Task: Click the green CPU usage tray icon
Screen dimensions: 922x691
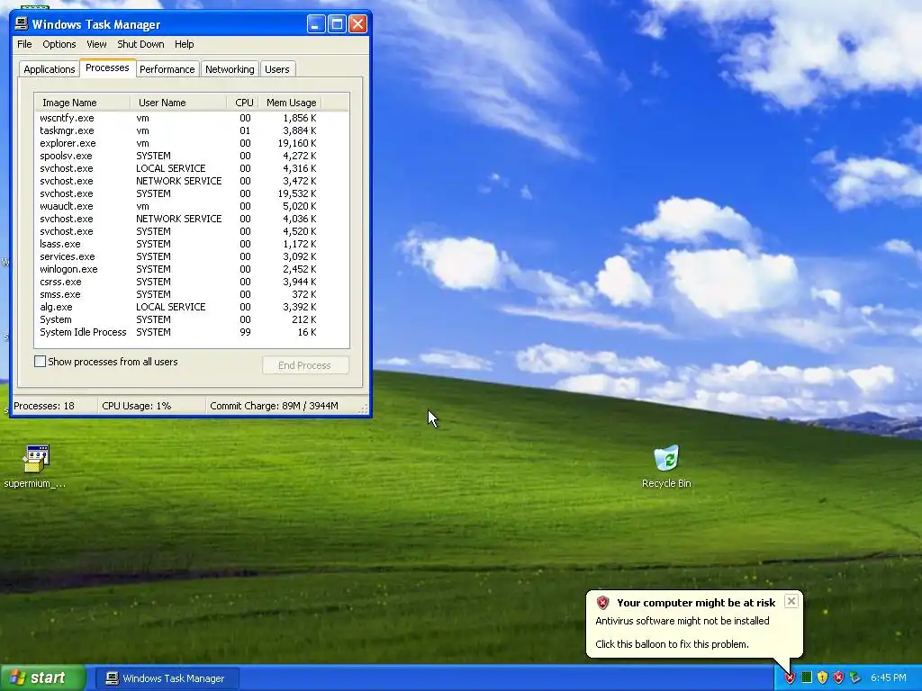Action: coord(807,678)
